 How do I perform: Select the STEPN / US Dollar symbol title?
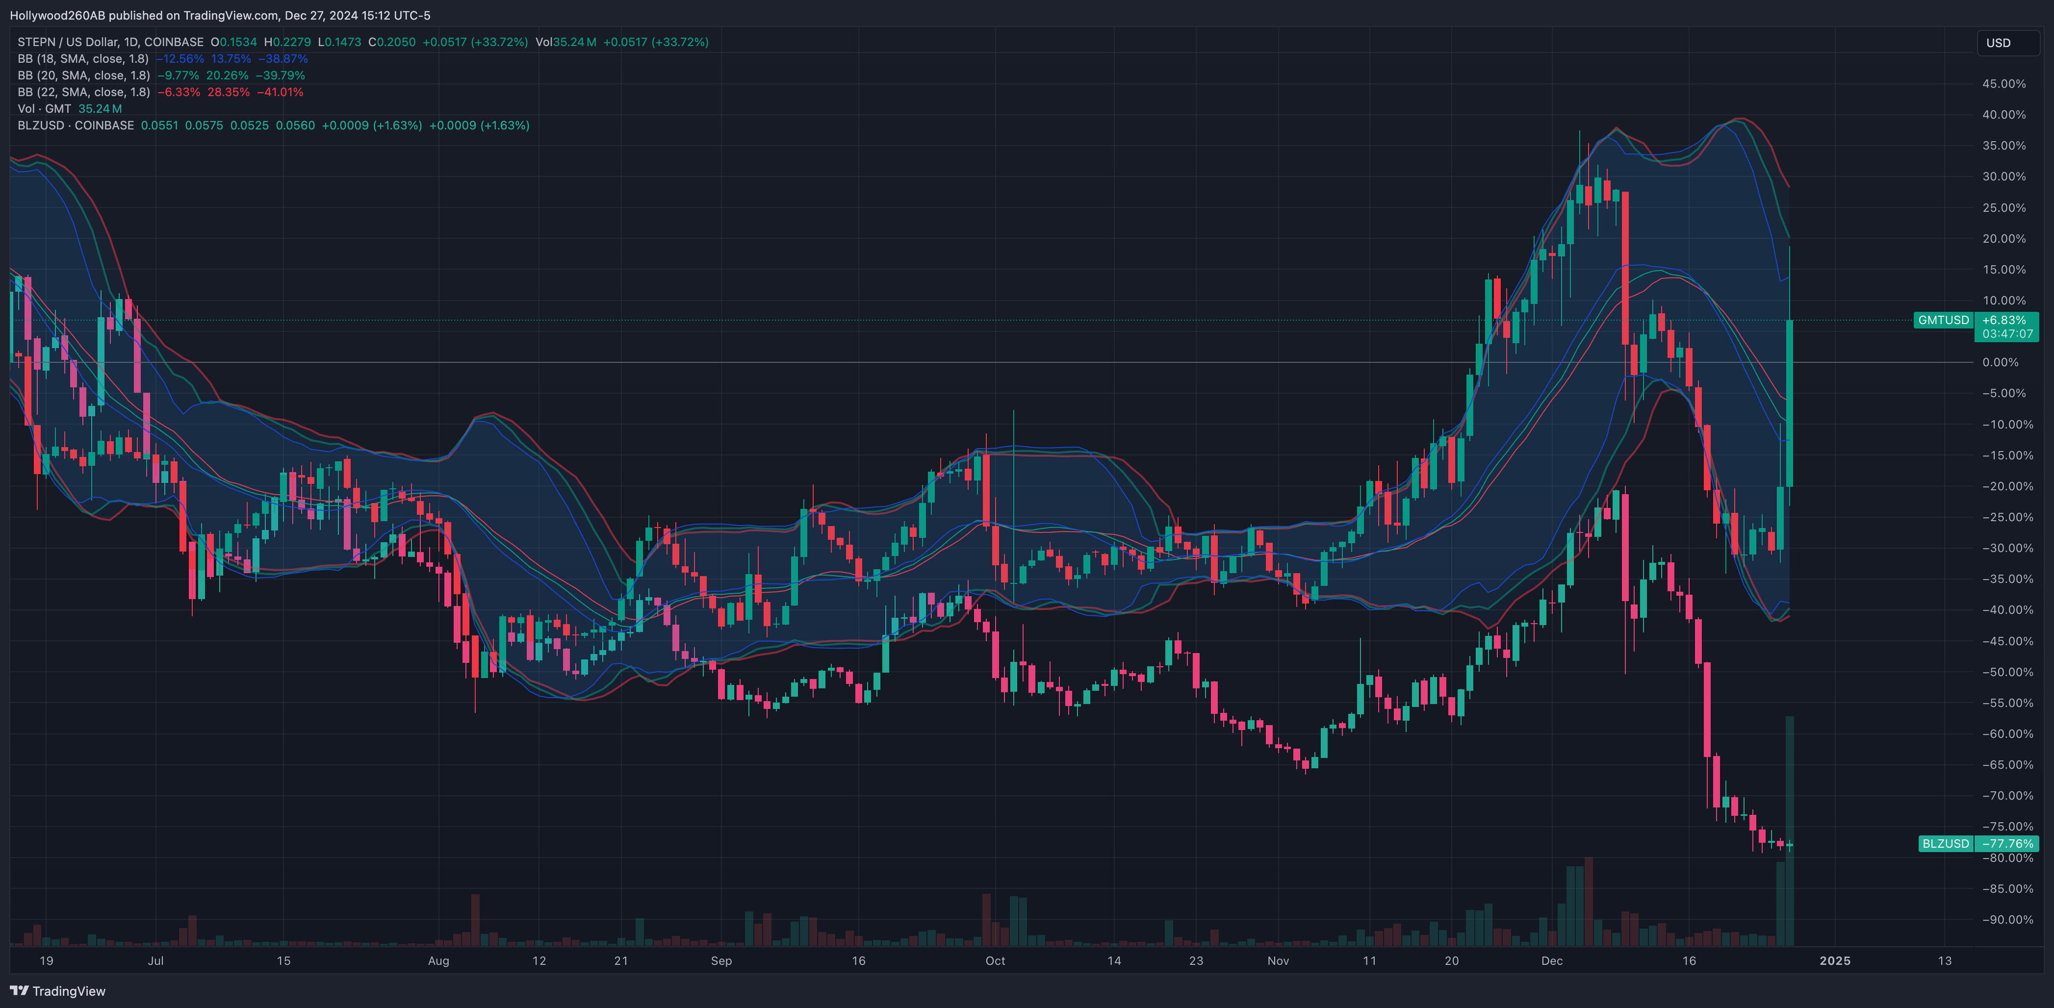click(111, 42)
